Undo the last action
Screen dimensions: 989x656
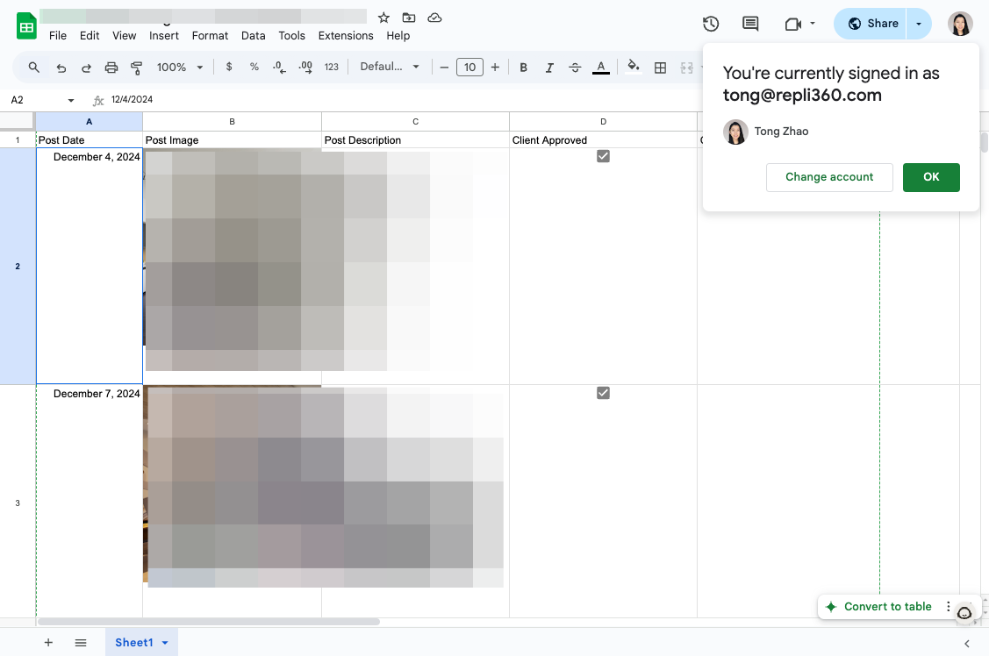[61, 68]
